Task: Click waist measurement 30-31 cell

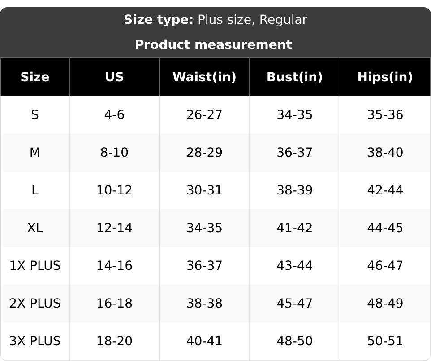Action: point(204,190)
